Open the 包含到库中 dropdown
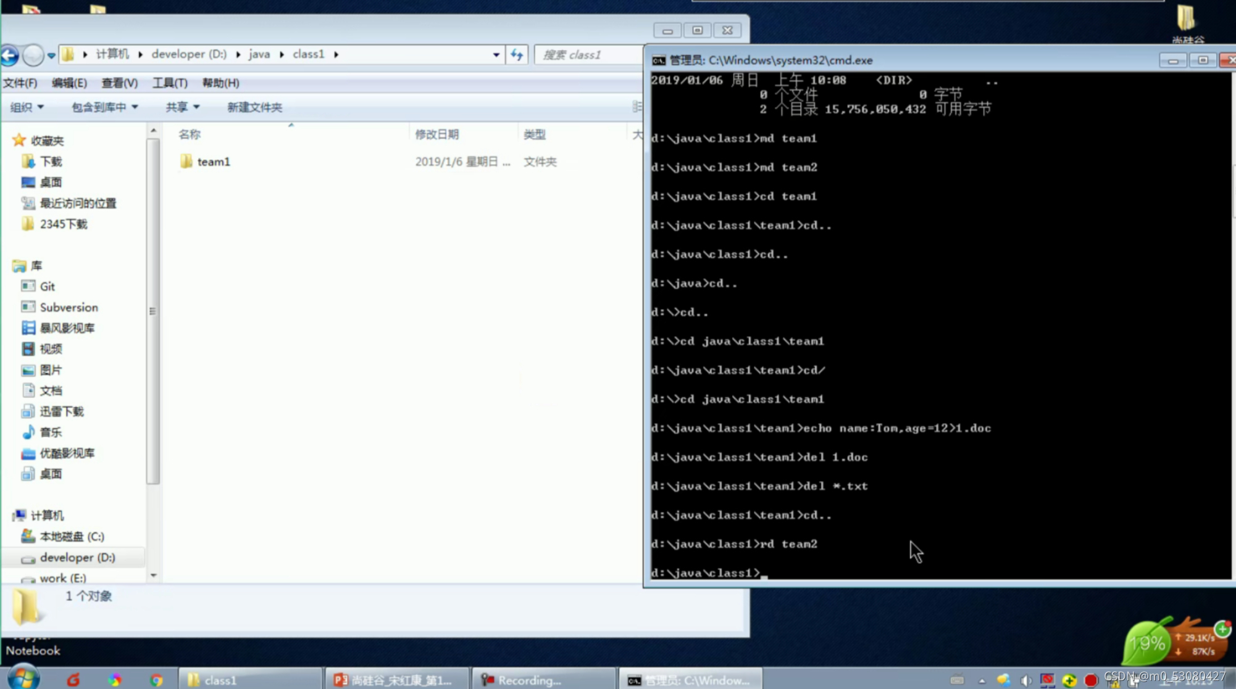Image resolution: width=1236 pixels, height=689 pixels. click(x=104, y=107)
